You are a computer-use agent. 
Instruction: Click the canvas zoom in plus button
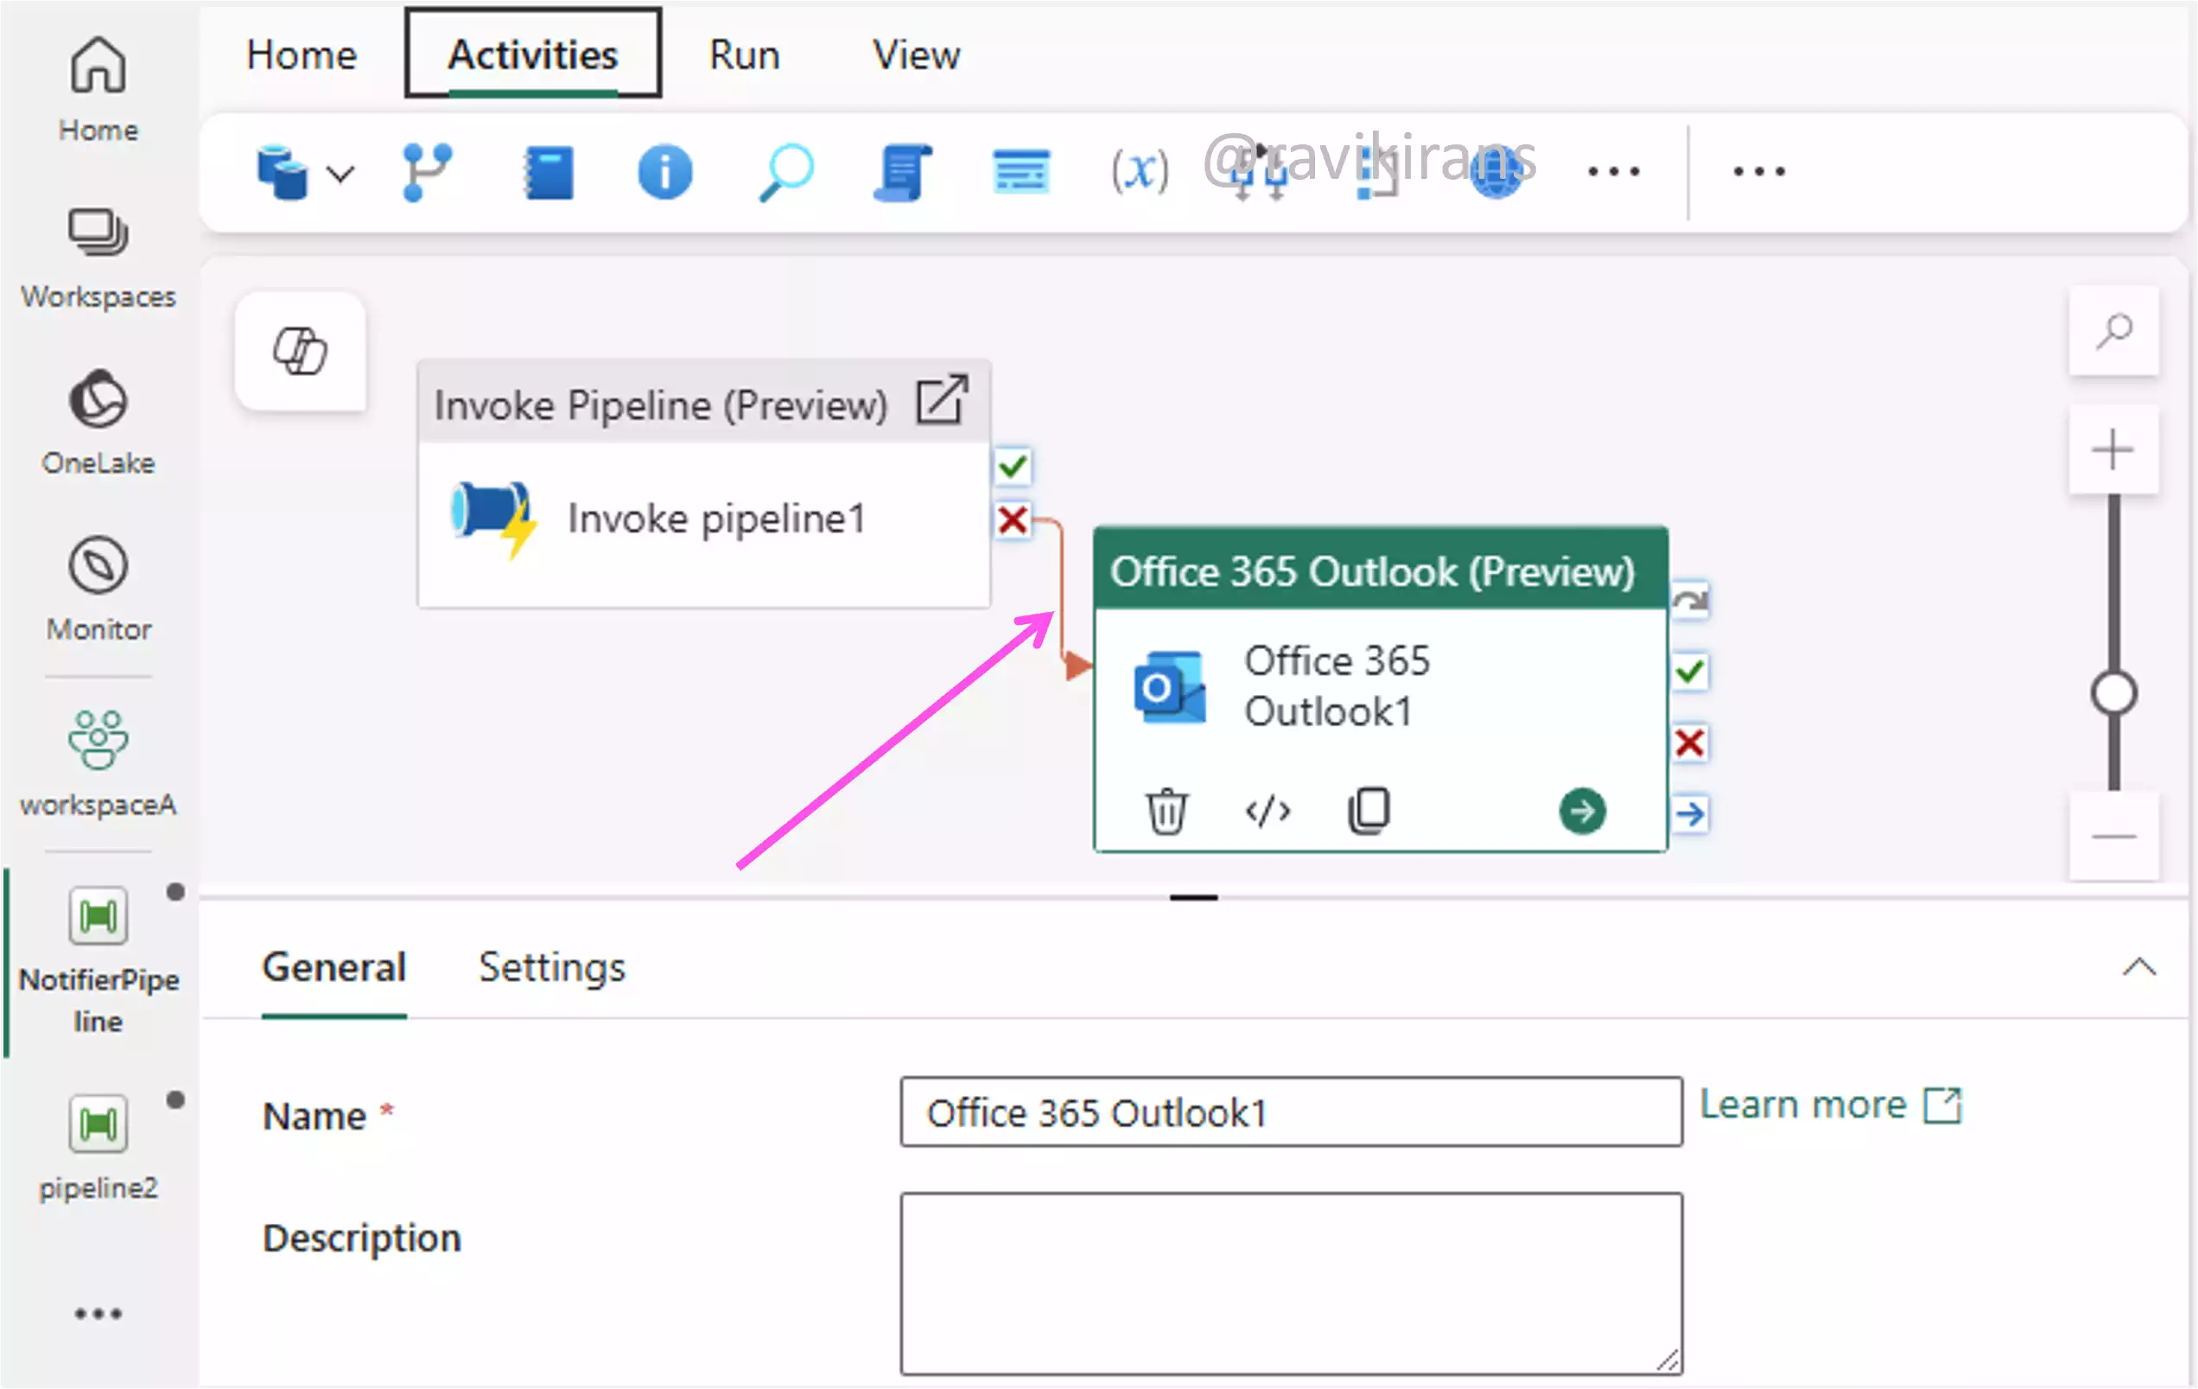2113,451
